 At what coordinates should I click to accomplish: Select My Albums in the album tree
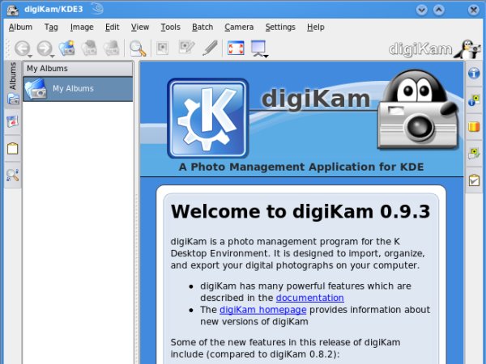73,89
